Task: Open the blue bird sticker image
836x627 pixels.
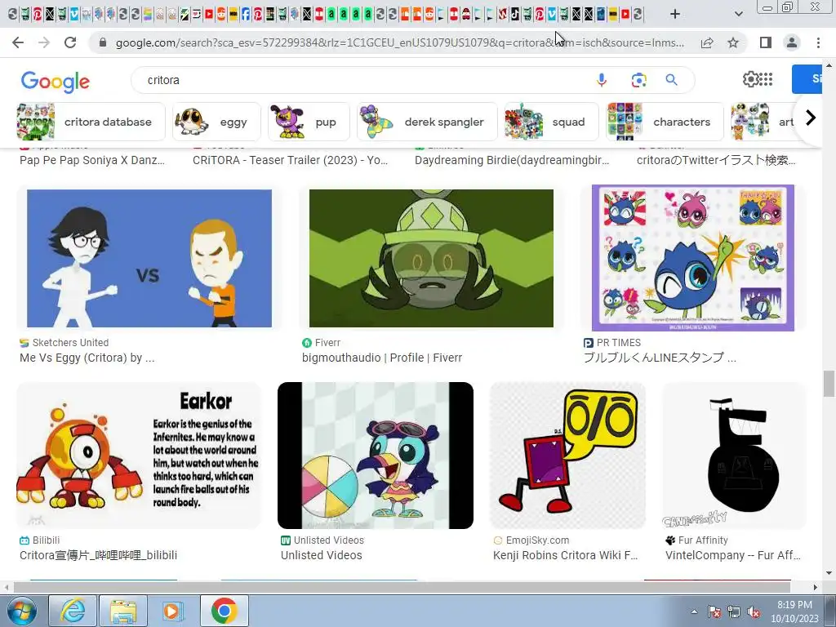Action: click(x=692, y=258)
